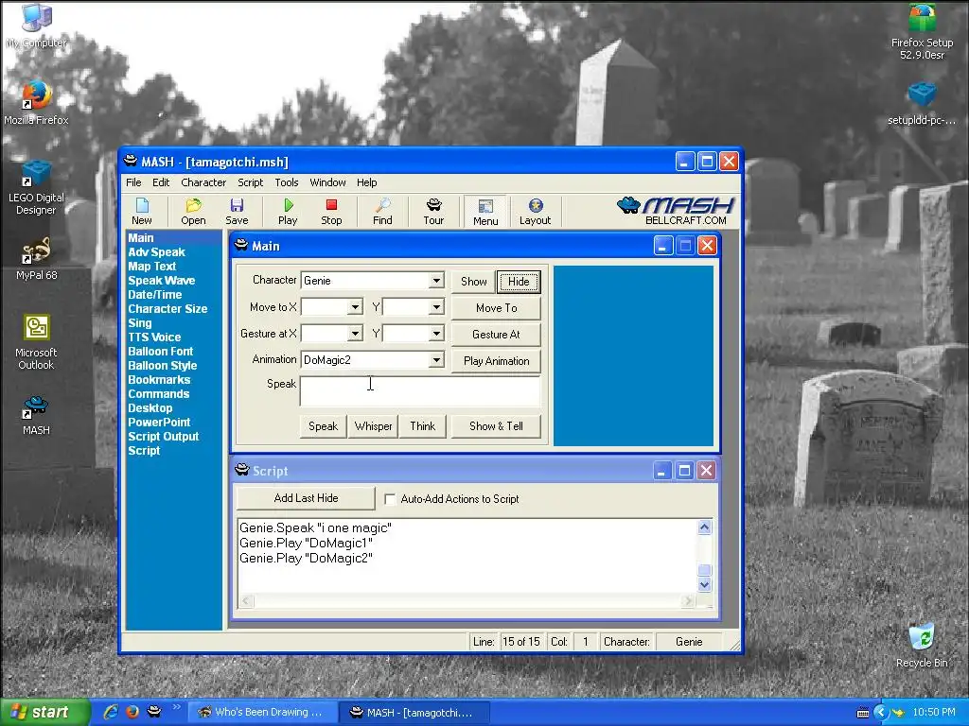Expand the Character dropdown showing Genie
Viewport: 969px width, 726px height.
436,280
